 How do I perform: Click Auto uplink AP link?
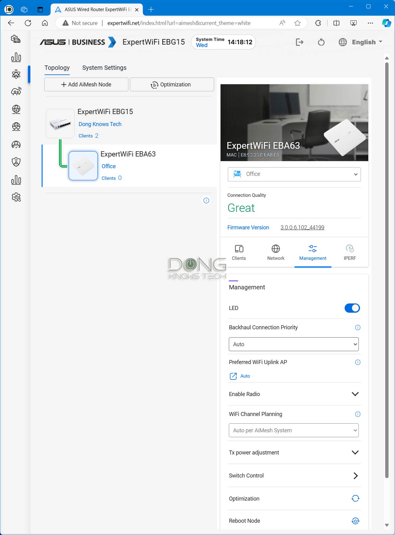point(245,376)
